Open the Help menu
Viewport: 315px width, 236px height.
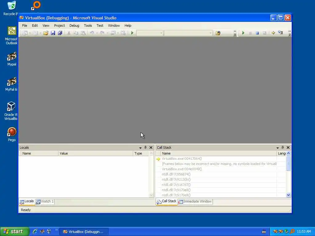[x=128, y=26]
